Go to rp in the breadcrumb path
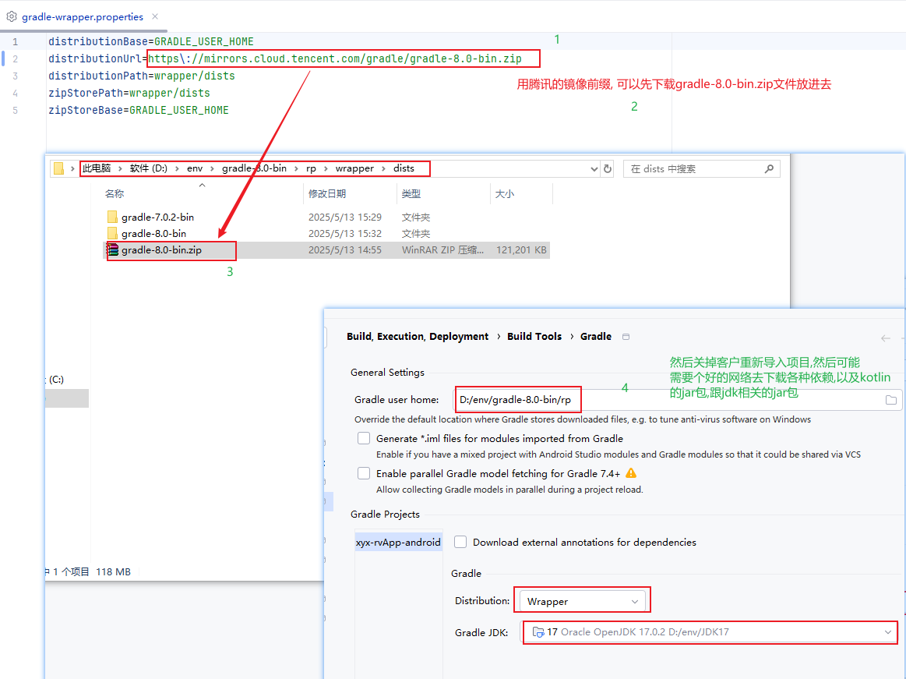 pos(311,168)
